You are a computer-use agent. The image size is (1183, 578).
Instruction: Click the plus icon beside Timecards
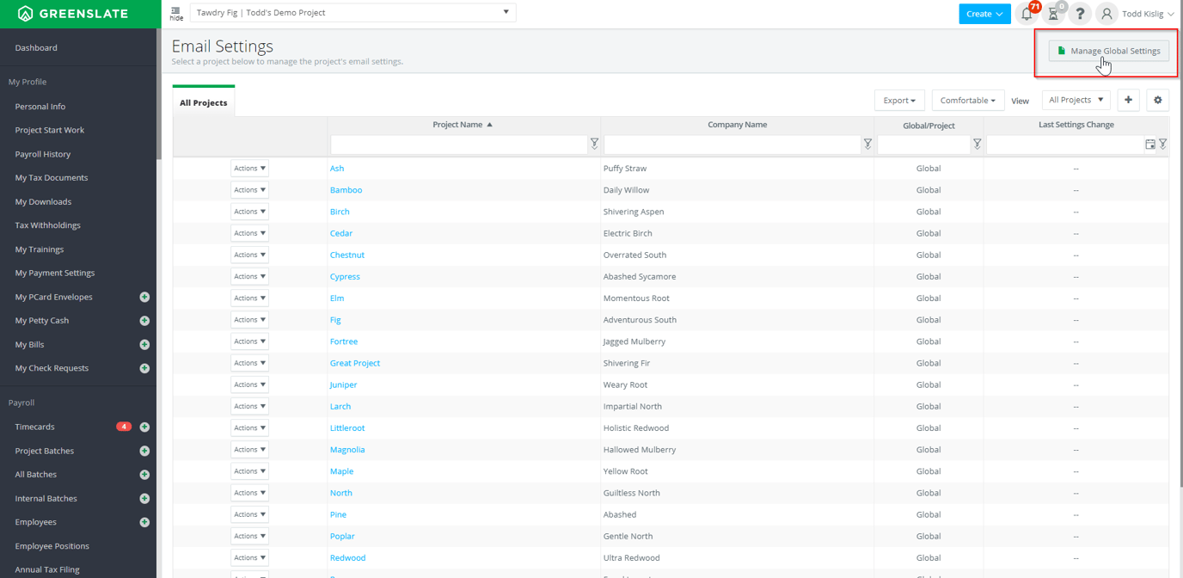click(x=144, y=427)
